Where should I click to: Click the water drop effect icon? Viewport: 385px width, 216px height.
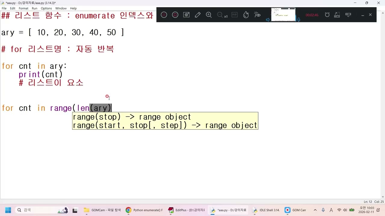(x=246, y=15)
